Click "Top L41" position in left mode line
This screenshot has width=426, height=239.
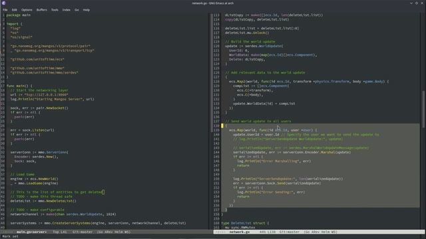(x=60, y=232)
